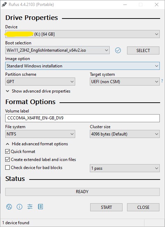Toggle the Quick format checkbox

[7, 152]
